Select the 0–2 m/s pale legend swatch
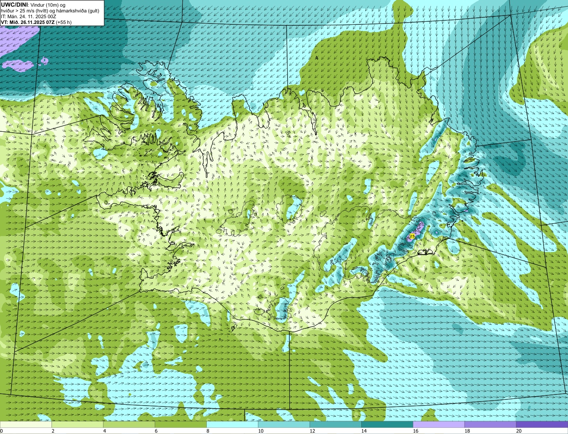The width and height of the screenshot is (568, 434). pyautogui.click(x=26, y=424)
